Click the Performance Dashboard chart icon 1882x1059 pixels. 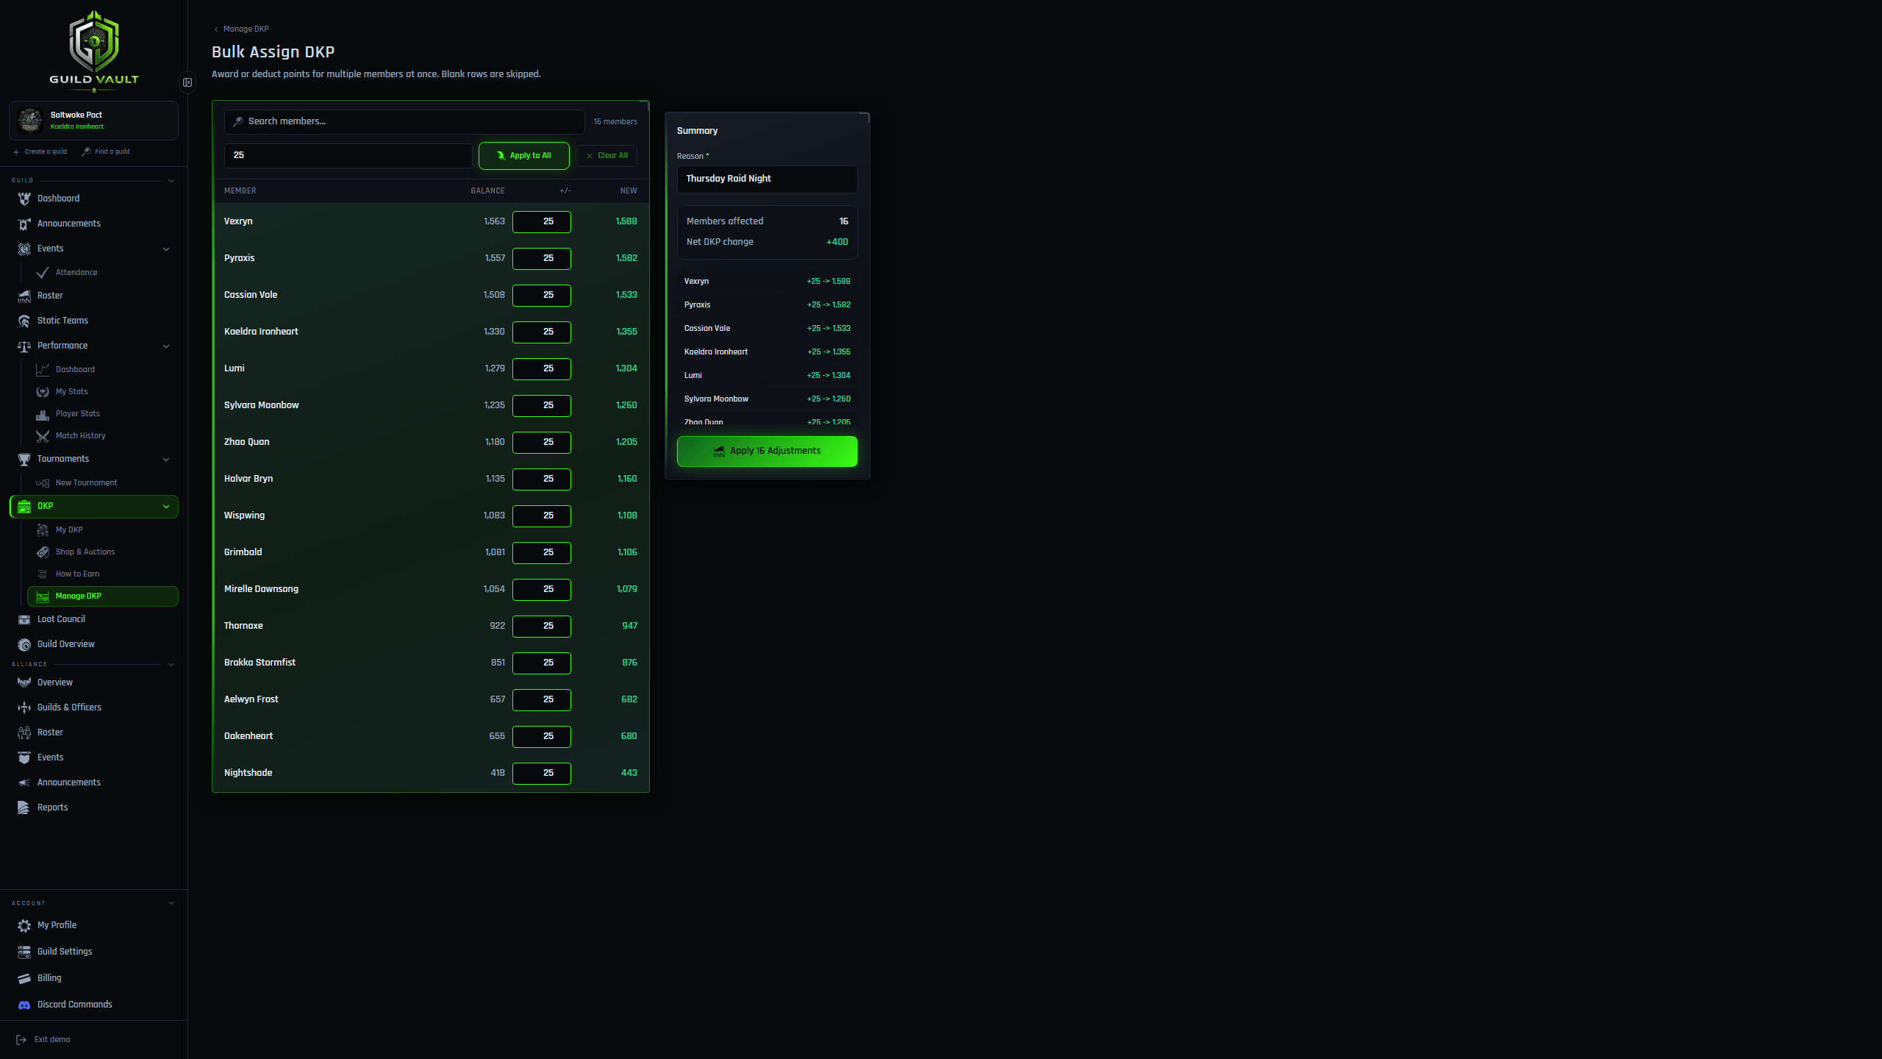click(x=43, y=369)
